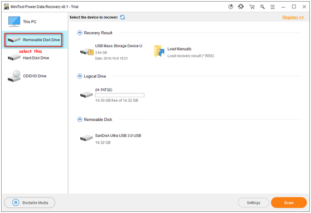Image resolution: width=311 pixels, height=213 pixels.
Task: Click 'Load Manually' label
Action: (x=179, y=49)
